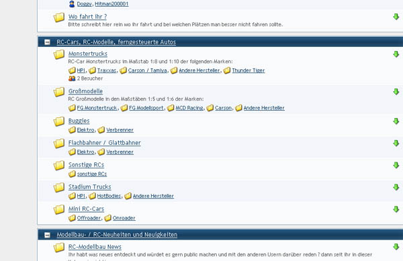The image size is (403, 261).
Task: Open Andere Hersteller under Stadium Trucks
Action: pos(153,197)
